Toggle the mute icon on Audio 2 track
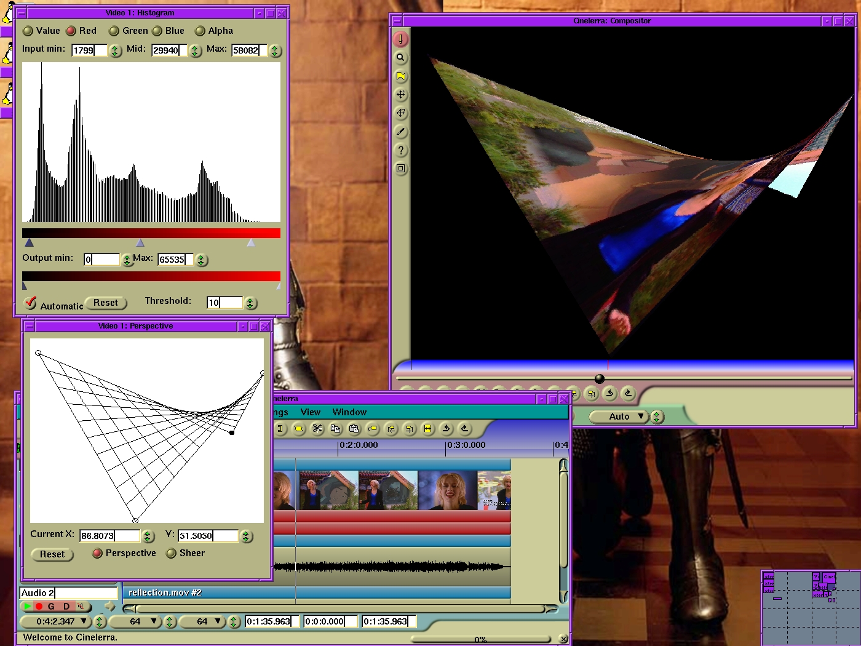The width and height of the screenshot is (861, 646). 81,606
